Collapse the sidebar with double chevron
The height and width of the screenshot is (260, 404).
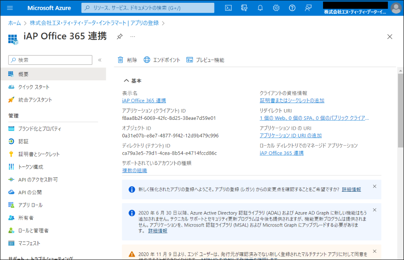(100, 60)
